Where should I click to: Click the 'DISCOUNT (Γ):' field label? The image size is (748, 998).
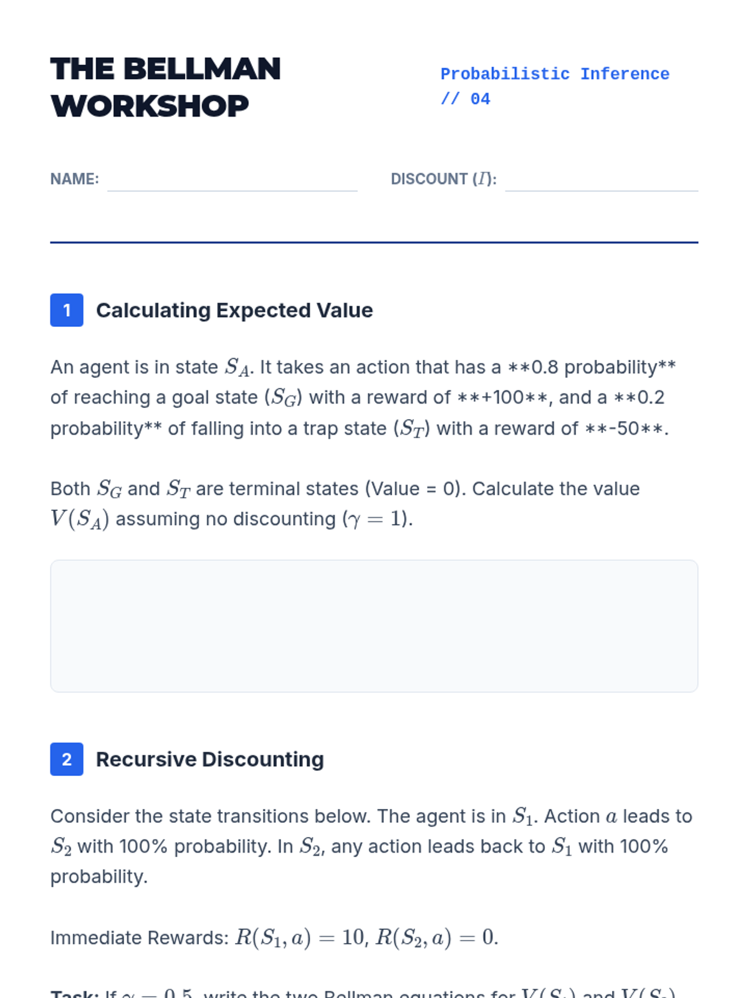click(443, 179)
